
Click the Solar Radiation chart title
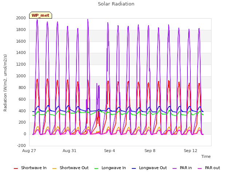(x=116, y=4)
